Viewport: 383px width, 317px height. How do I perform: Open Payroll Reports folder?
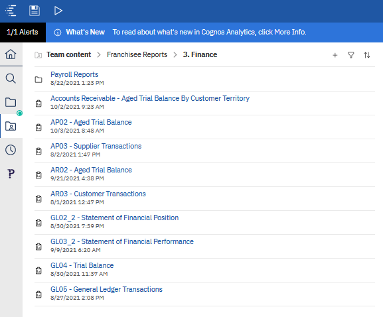pos(74,74)
